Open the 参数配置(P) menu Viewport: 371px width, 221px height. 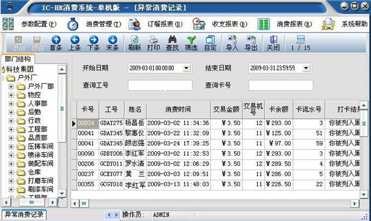click(x=39, y=24)
